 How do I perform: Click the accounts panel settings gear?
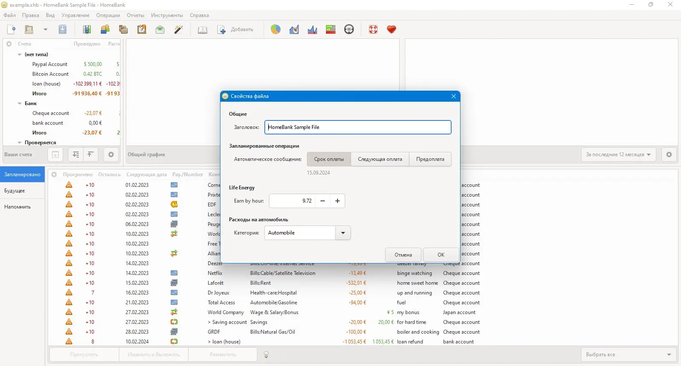coord(111,154)
